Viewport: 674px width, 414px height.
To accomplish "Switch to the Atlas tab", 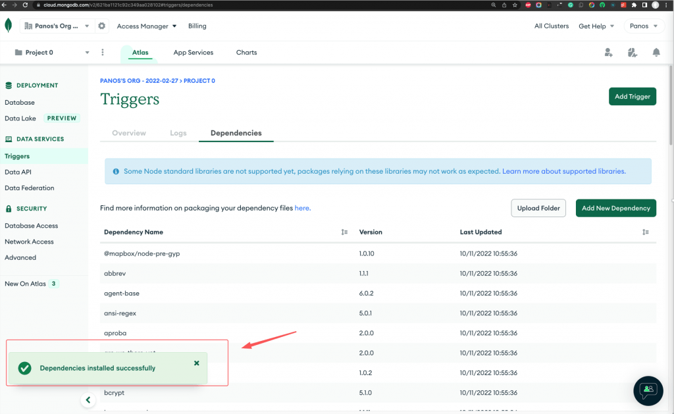I will pyautogui.click(x=140, y=53).
